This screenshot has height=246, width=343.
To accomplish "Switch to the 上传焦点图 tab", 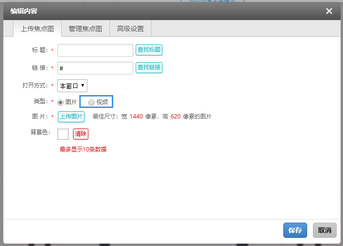I will point(37,29).
